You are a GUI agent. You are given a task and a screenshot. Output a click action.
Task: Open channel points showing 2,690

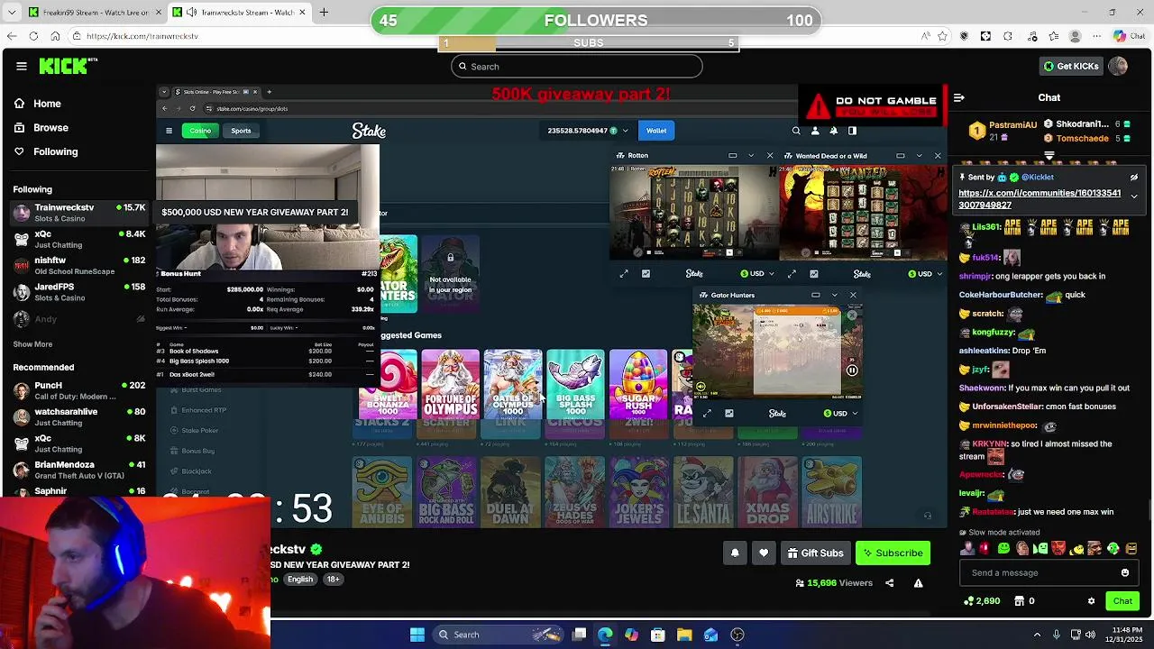(x=982, y=601)
